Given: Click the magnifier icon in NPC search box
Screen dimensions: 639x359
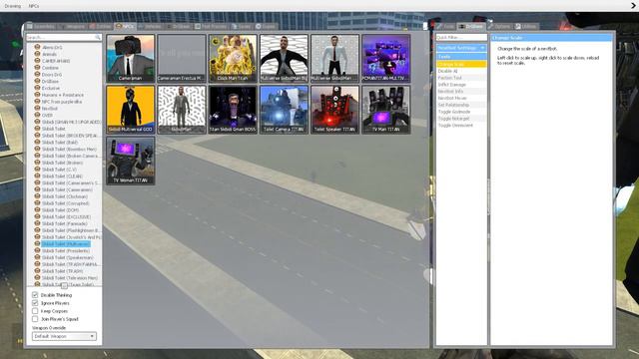Looking at the screenshot, I should click(x=98, y=37).
